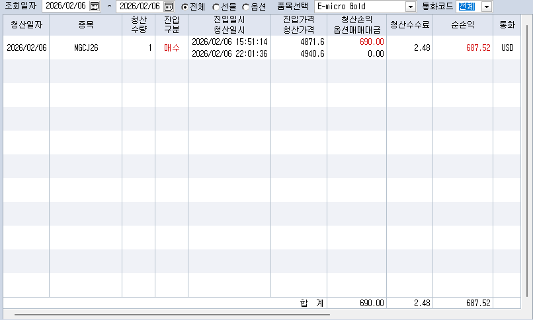Screen dimensions: 533x320
Task: Click the total row 2.48 fee value
Action: [422, 303]
